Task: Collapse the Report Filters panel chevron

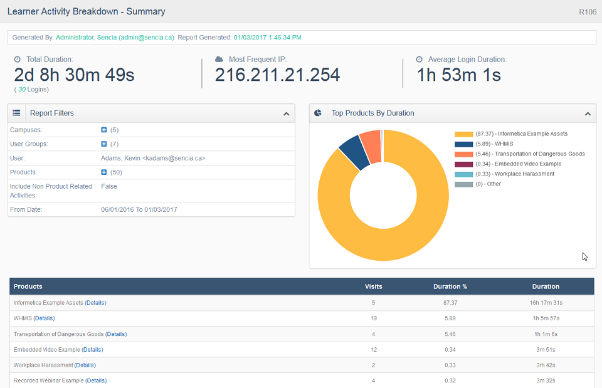Action: [x=287, y=114]
